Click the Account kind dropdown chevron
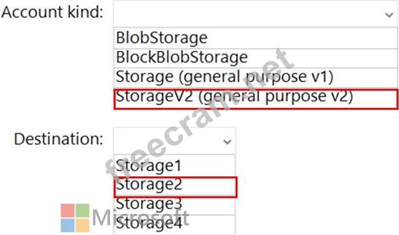The image size is (399, 235). [x=388, y=15]
